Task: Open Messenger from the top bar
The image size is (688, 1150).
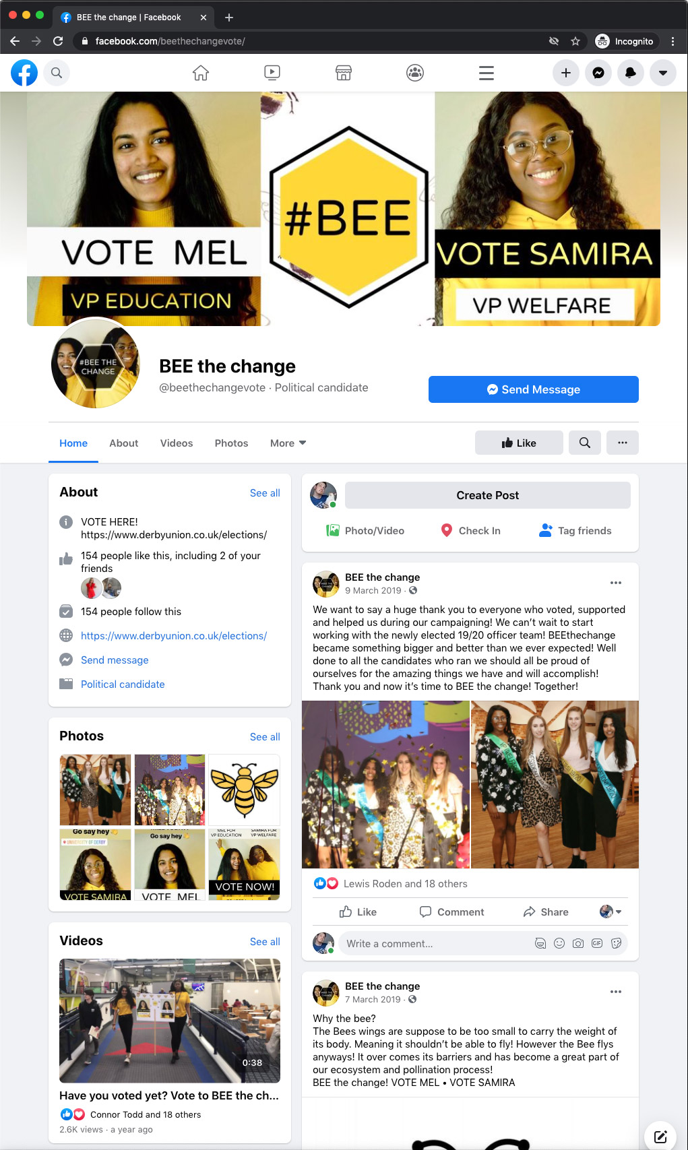Action: 598,73
